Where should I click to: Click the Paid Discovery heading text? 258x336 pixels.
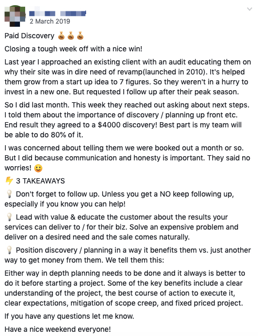pos(29,36)
